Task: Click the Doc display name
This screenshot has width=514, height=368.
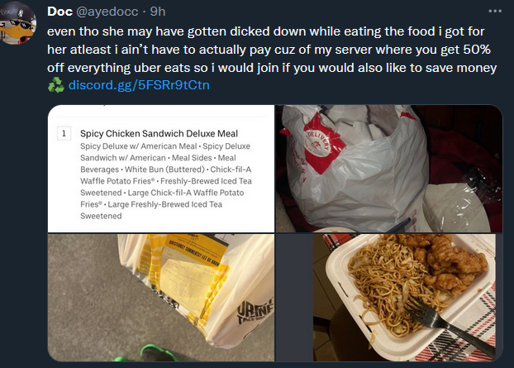Action: (x=59, y=12)
